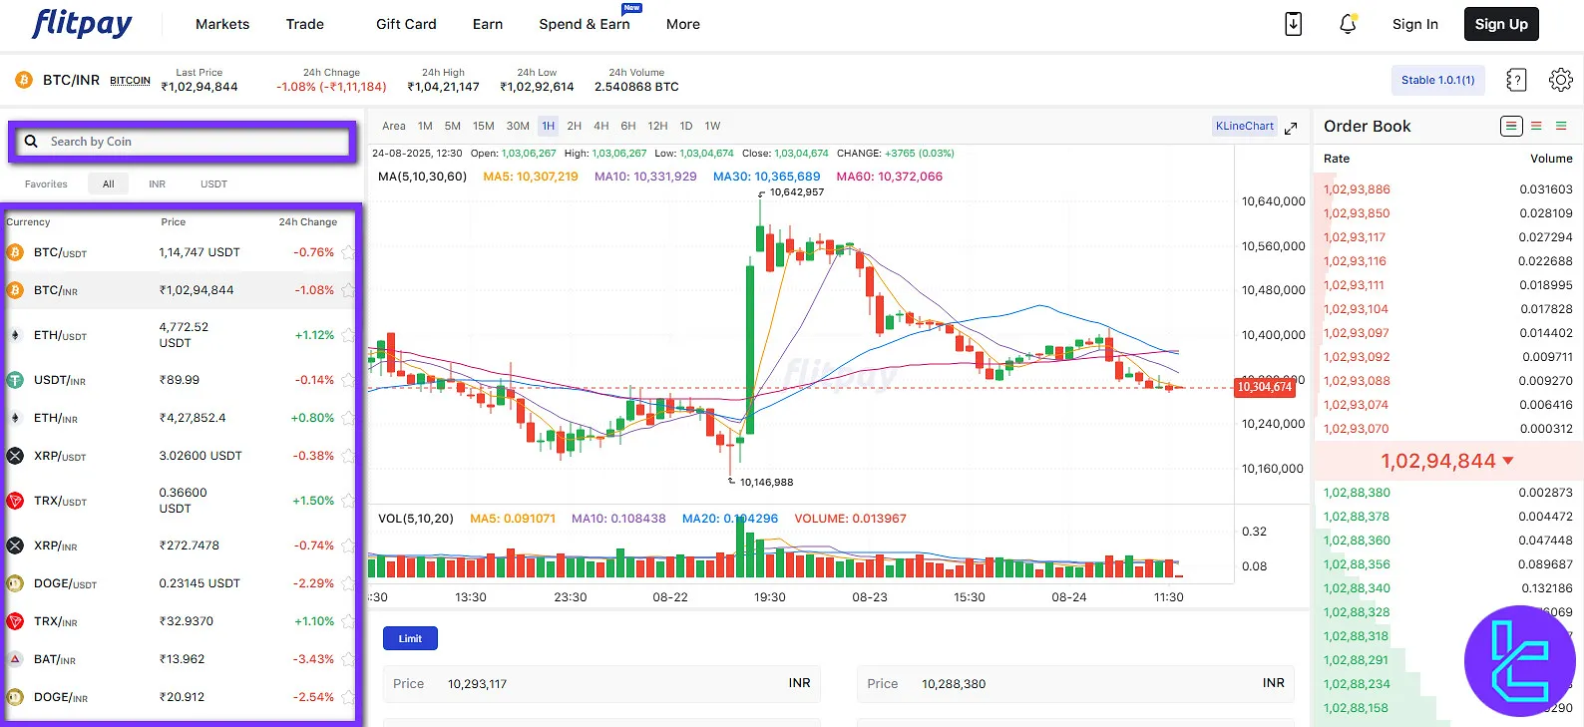The width and height of the screenshot is (1584, 727).
Task: Open Spend & Earn page
Action: [x=585, y=24]
